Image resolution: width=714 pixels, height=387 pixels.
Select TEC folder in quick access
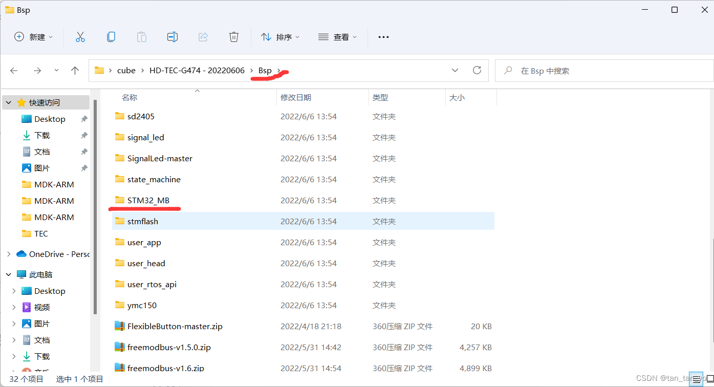pyautogui.click(x=41, y=233)
